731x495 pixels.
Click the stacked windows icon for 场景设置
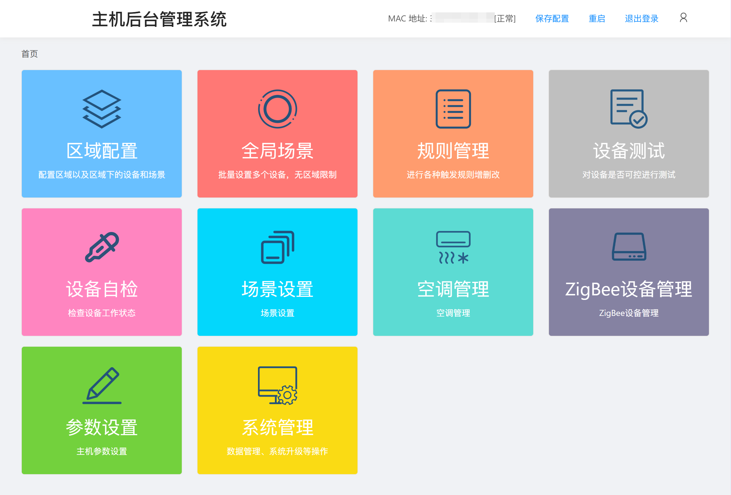277,247
